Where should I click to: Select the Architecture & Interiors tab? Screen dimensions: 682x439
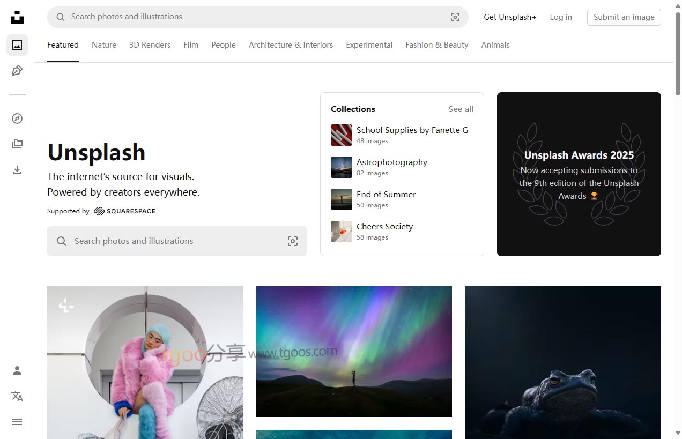pyautogui.click(x=291, y=45)
